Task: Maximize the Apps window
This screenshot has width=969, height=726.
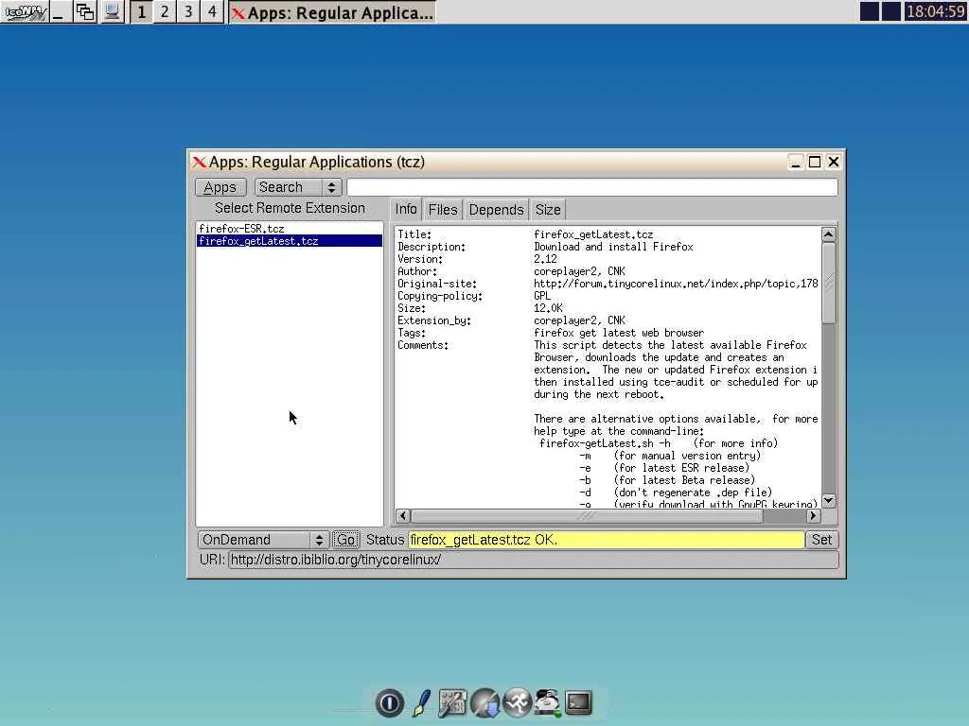Action: 815,163
